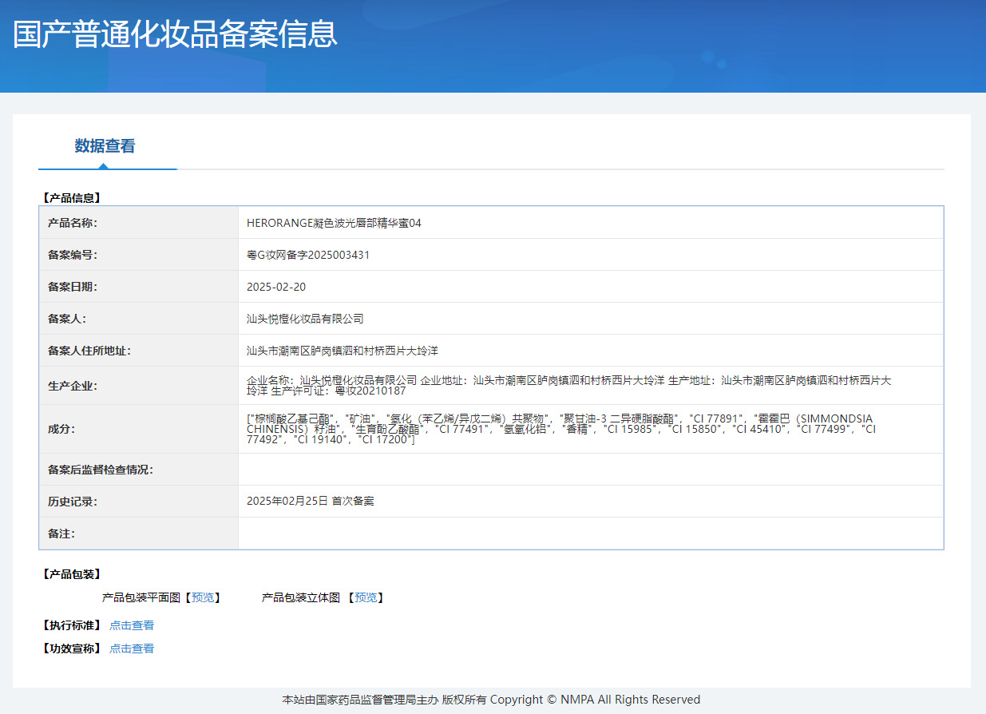This screenshot has width=986, height=714.
Task: Select filing number 粤G妆网备字2025003431
Action: point(308,255)
